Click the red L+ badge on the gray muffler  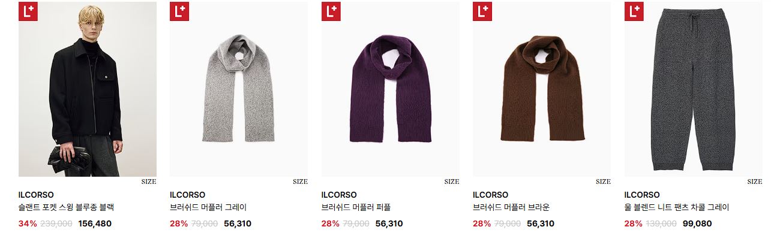tap(179, 11)
